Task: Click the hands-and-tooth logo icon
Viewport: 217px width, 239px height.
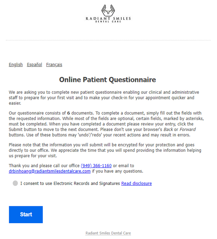Action: (x=108, y=10)
